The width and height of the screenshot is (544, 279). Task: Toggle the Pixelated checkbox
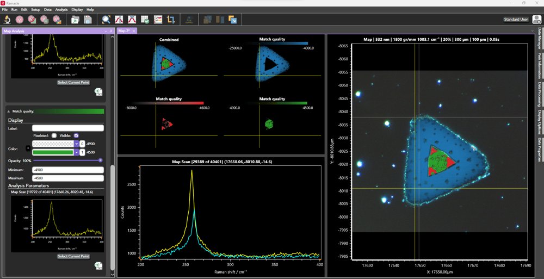pyautogui.click(x=54, y=135)
